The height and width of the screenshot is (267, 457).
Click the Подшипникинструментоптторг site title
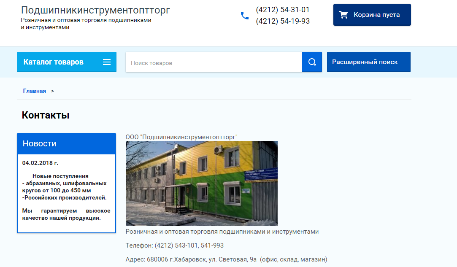[x=96, y=11]
